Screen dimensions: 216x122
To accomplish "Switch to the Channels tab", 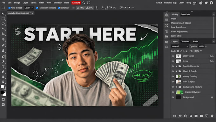I will point(185,41).
